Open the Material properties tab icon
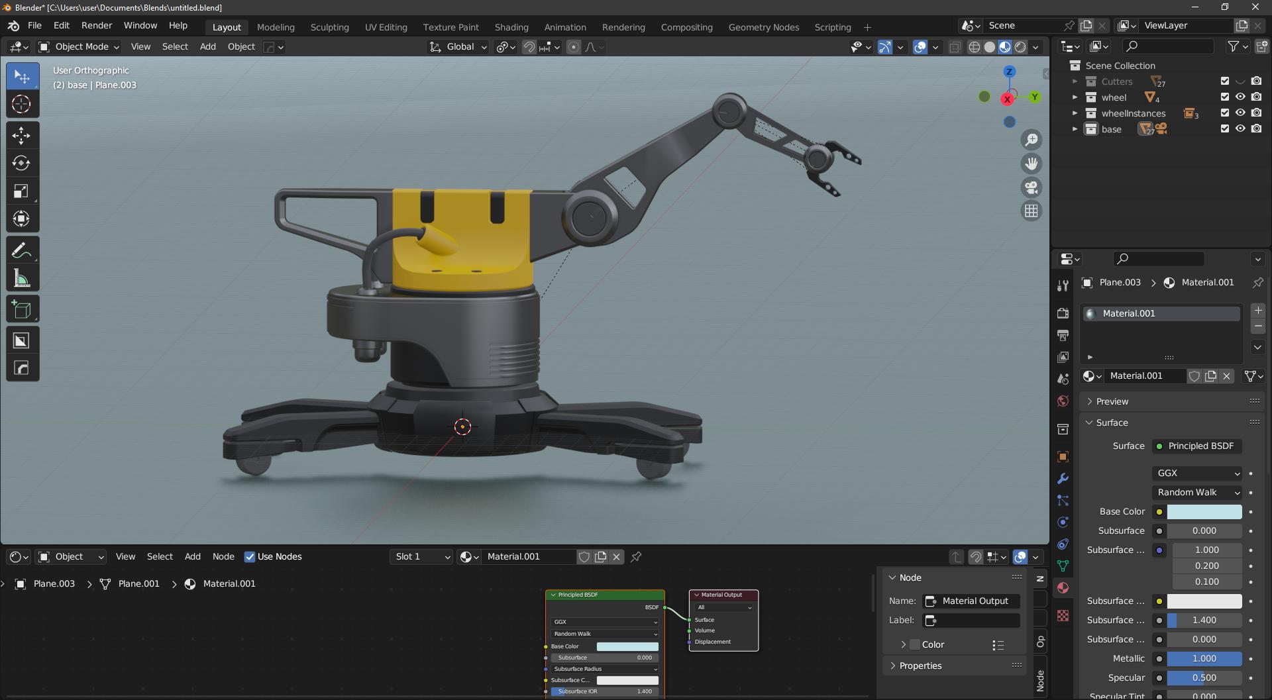 (1063, 587)
